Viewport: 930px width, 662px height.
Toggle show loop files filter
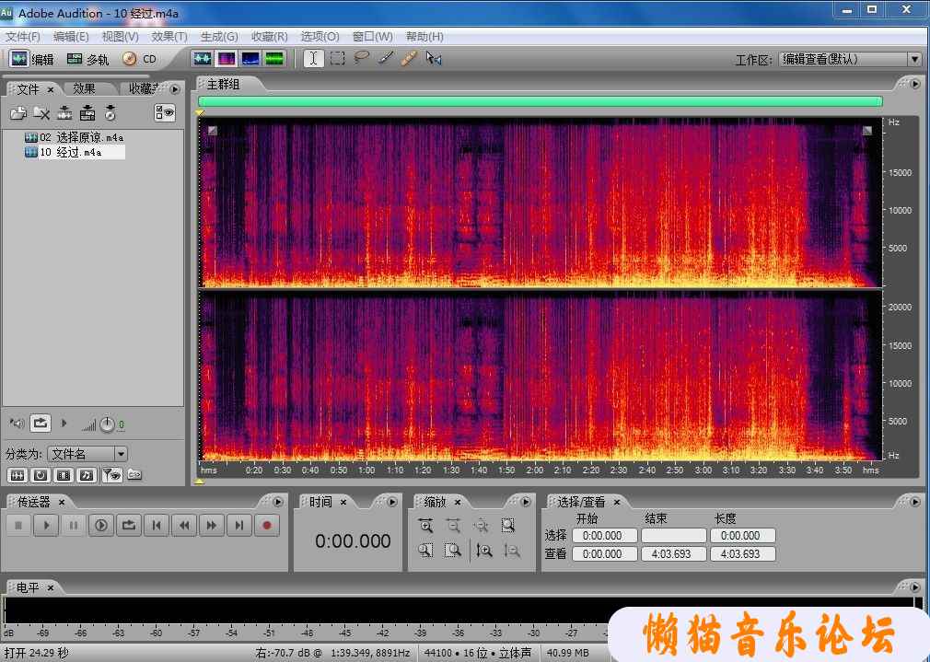(x=41, y=475)
